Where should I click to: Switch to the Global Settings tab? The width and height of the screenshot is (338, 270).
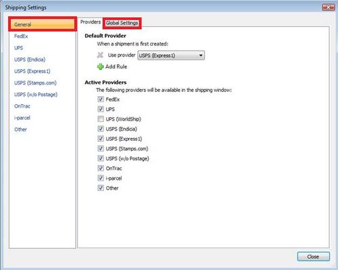[122, 23]
